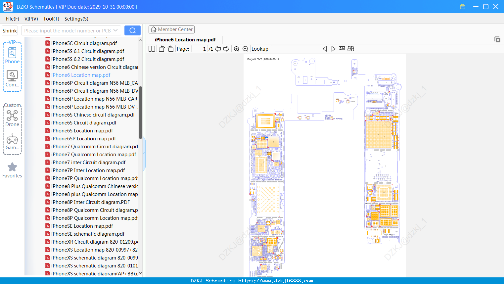504x284 pixels.
Task: Click the Lookup text field
Action: coord(296,49)
